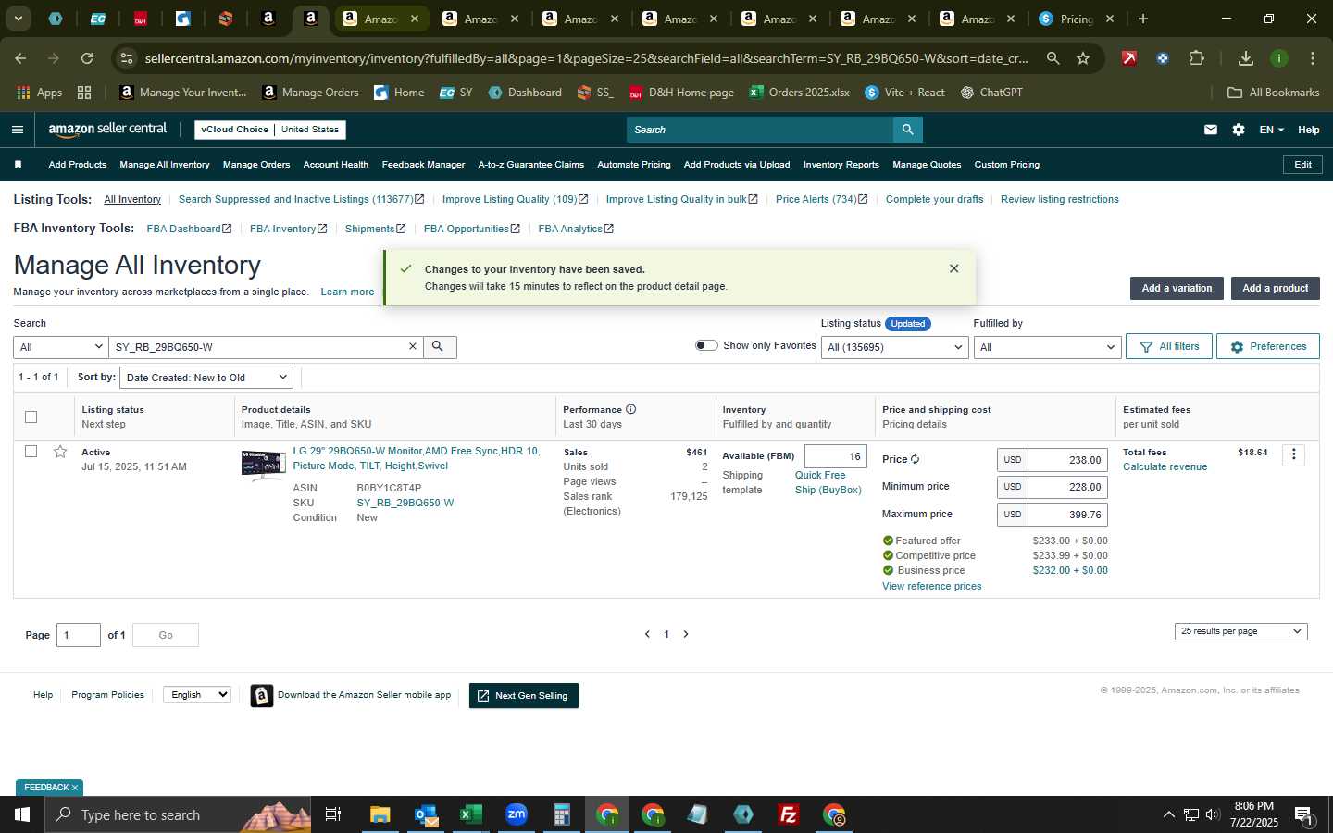Open the messages mail icon
Screen dimensions: 1333x833
click(1210, 130)
